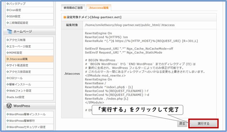The height and width of the screenshot is (132, 227).
Task: Open WordPress簡単移行 menu item
Action: (29, 121)
